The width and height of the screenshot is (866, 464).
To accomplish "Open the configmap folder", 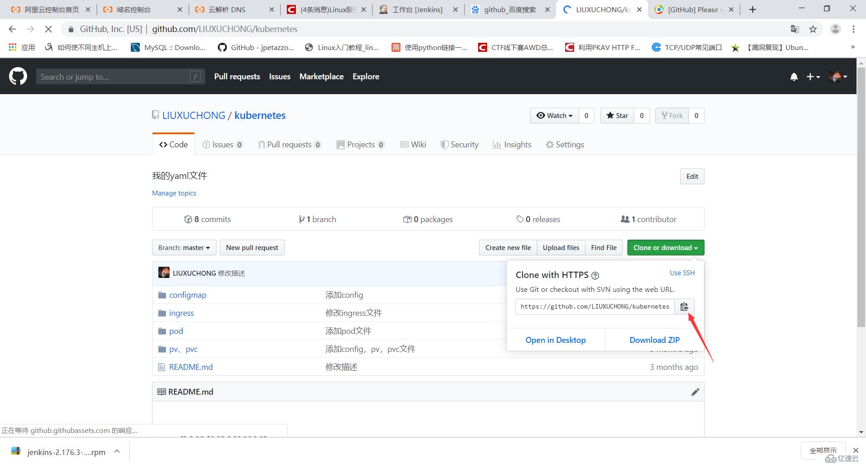I will click(x=188, y=295).
